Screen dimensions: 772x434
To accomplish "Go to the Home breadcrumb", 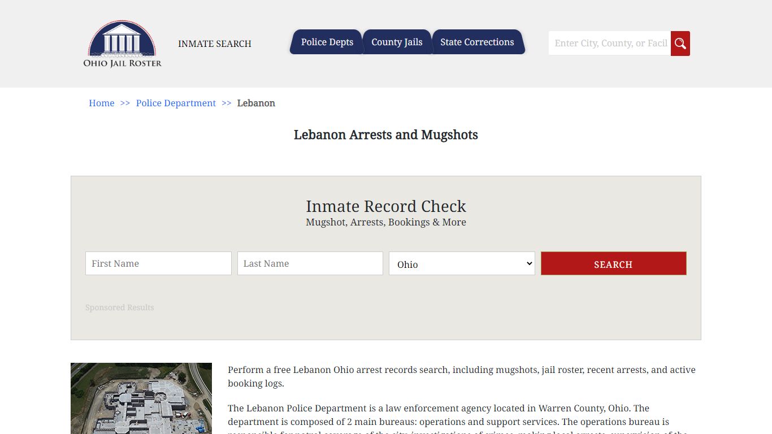I will (x=102, y=103).
